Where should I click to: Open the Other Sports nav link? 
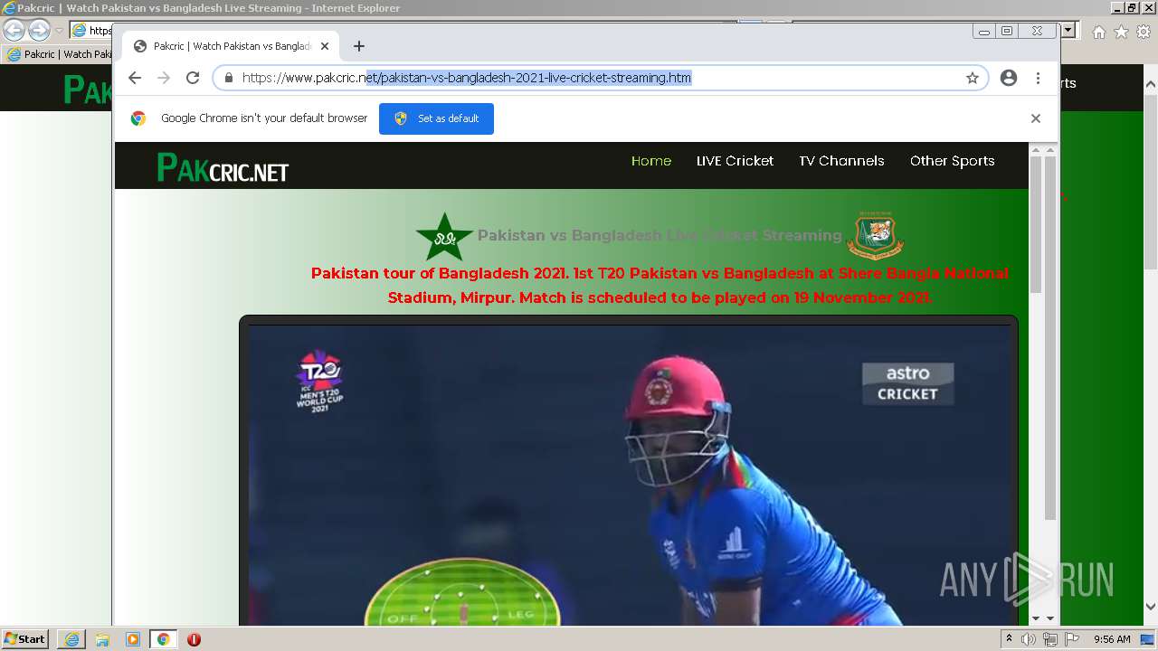point(952,161)
